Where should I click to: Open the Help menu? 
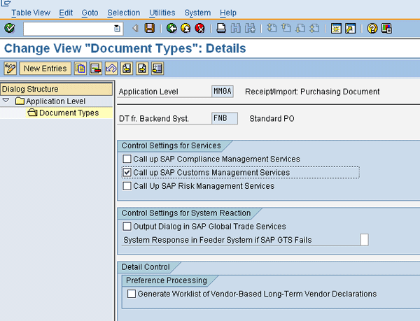[228, 13]
